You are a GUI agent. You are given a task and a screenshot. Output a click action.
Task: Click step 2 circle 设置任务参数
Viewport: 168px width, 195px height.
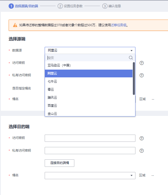(60, 6)
